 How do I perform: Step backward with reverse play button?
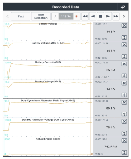pos(93,16)
